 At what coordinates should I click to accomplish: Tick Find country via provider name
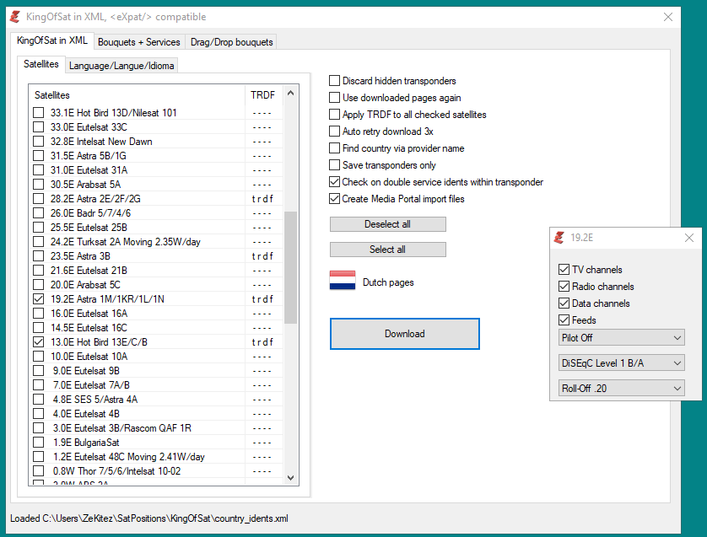334,148
